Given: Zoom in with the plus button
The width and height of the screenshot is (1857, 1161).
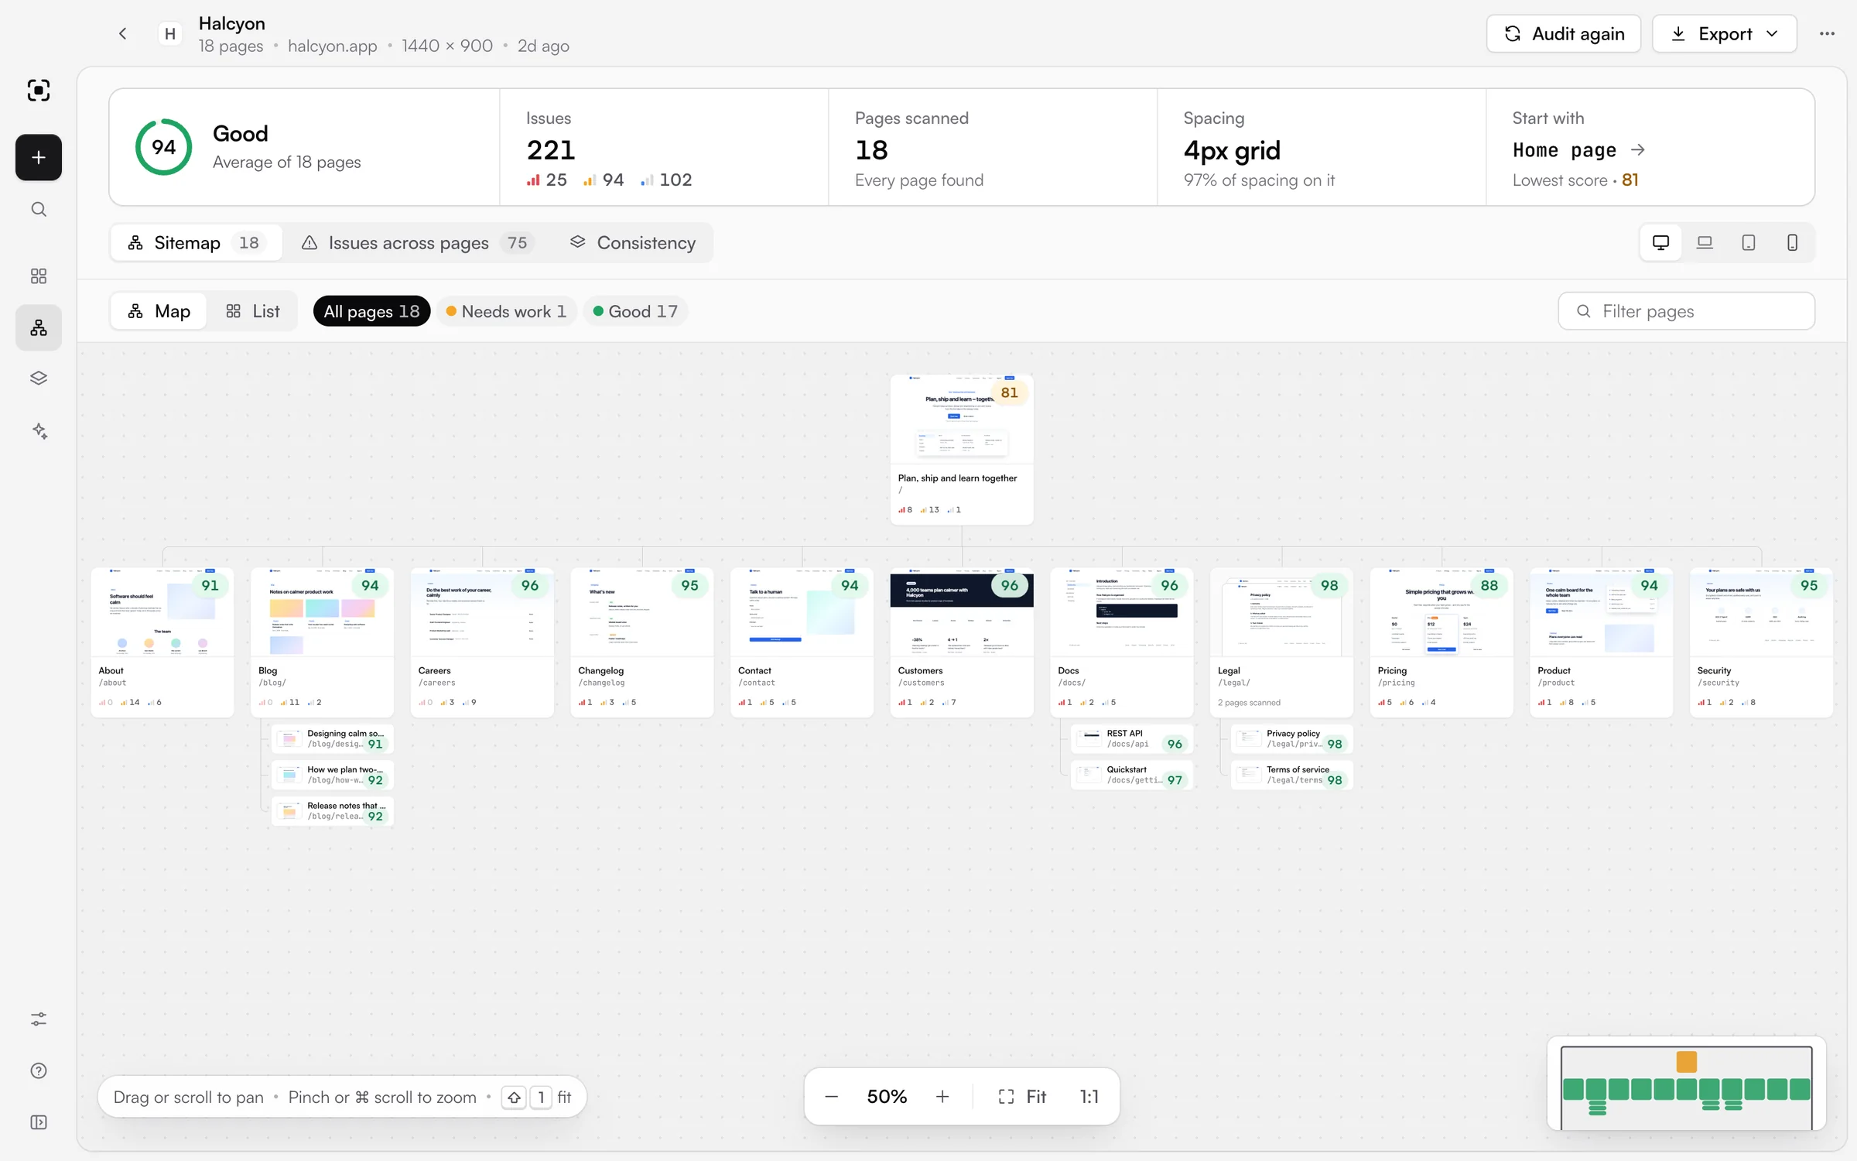Looking at the screenshot, I should [942, 1097].
